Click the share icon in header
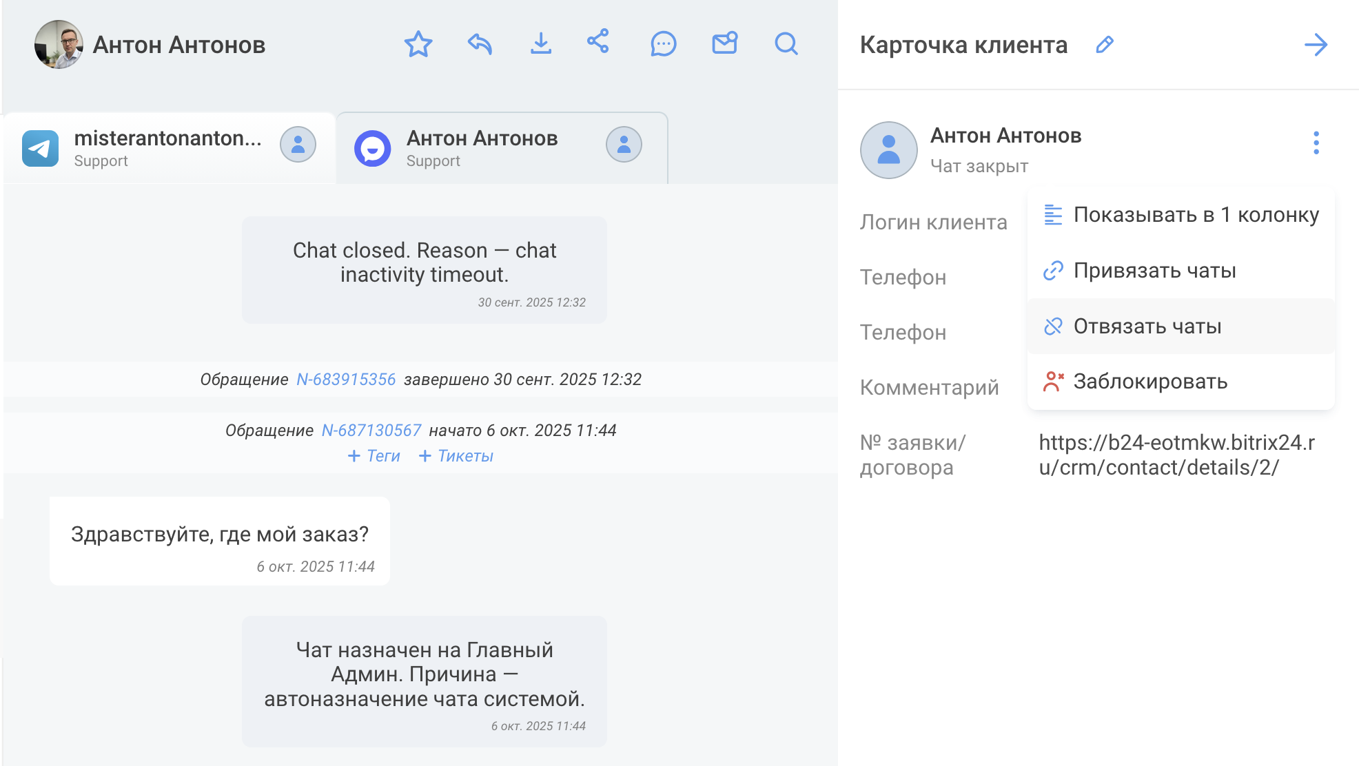 pos(598,41)
